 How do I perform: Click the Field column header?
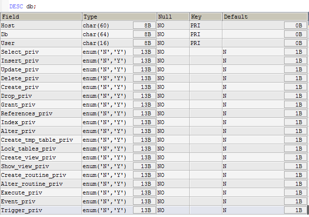[x=41, y=17]
